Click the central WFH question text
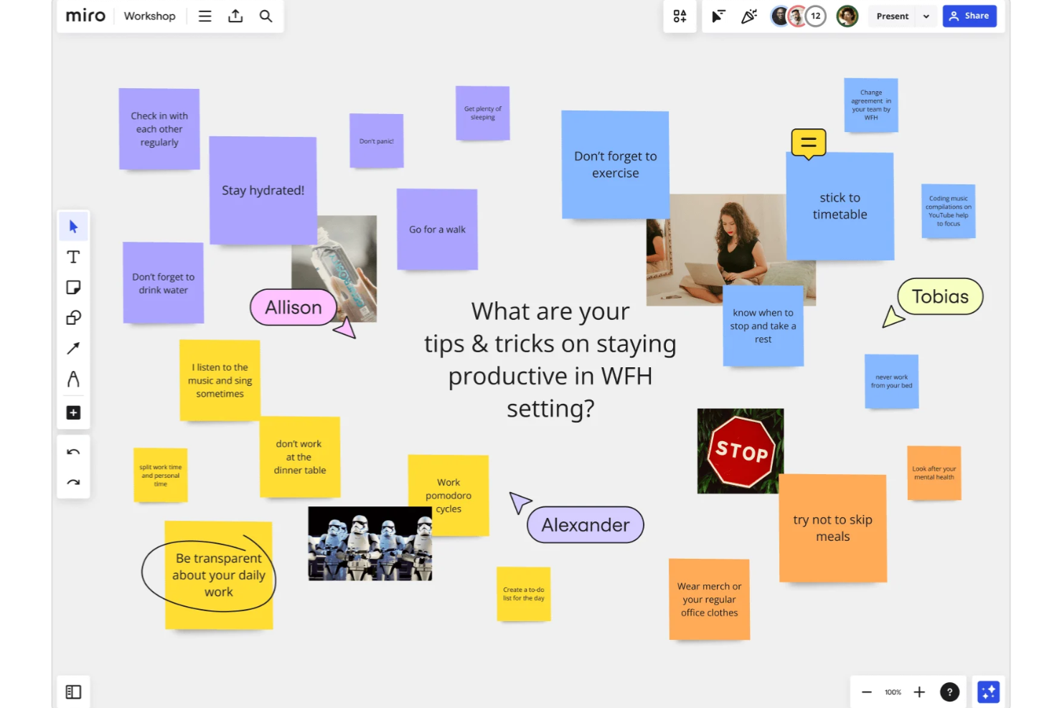This screenshot has height=708, width=1062. (x=550, y=360)
